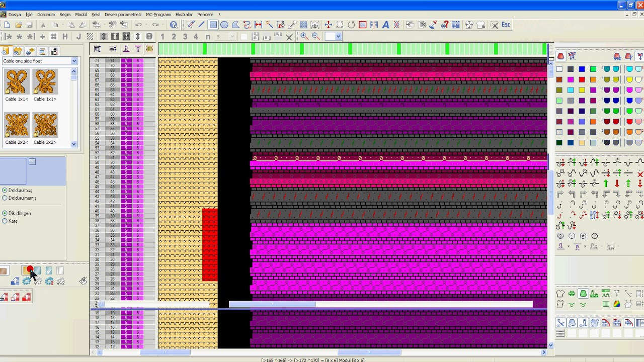Select the Kare radio button
This screenshot has width=644, height=362.
(5, 221)
